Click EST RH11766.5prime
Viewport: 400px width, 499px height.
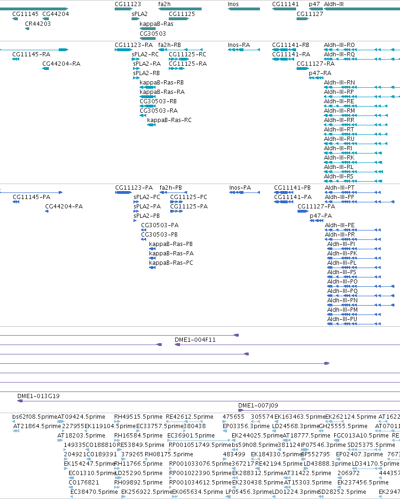138,464
